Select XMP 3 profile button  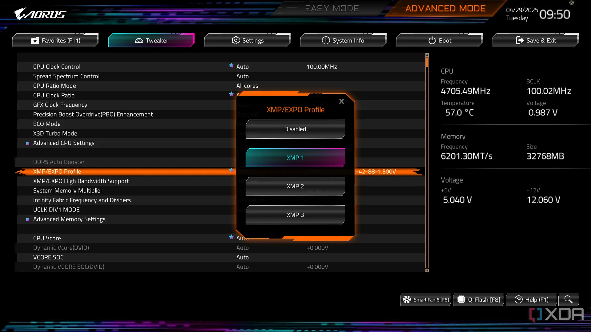[295, 215]
